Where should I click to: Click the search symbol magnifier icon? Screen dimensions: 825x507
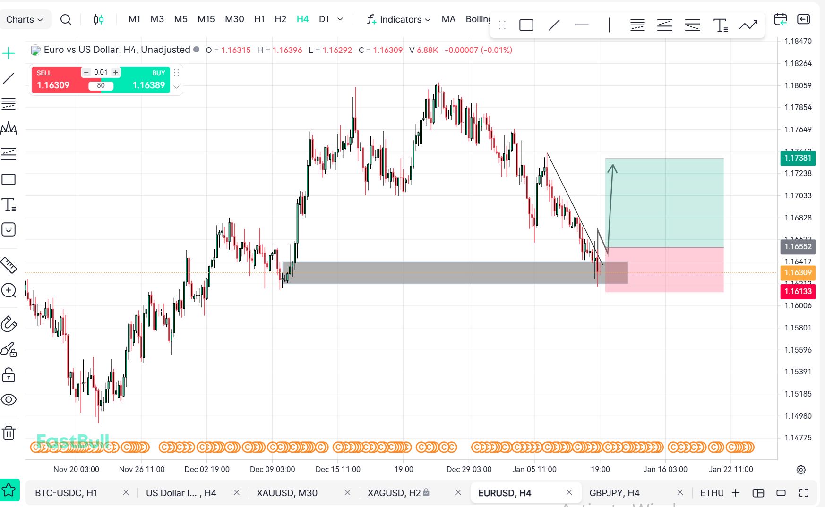[x=66, y=19]
